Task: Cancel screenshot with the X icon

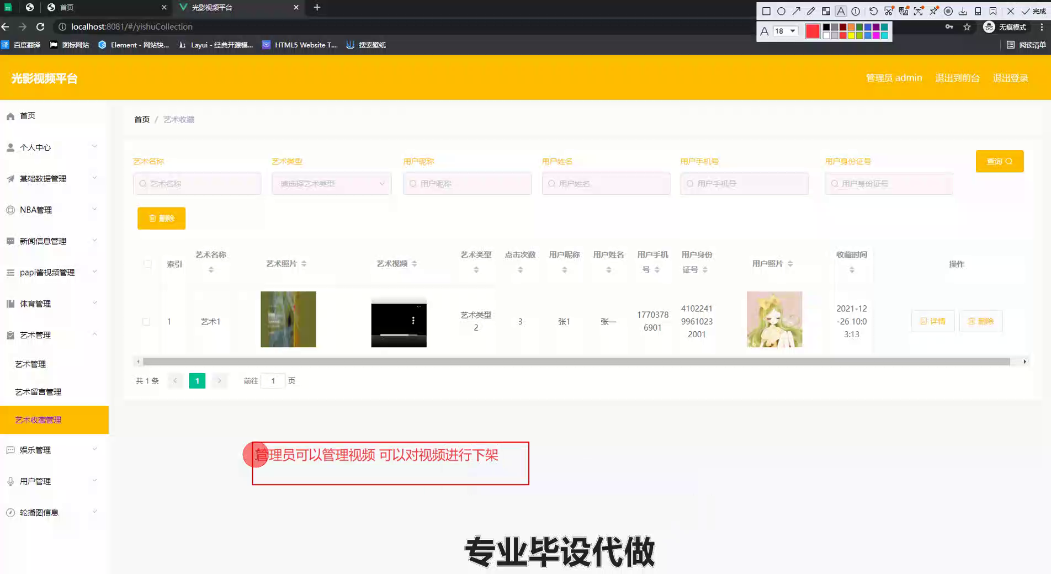Action: pyautogui.click(x=1010, y=11)
